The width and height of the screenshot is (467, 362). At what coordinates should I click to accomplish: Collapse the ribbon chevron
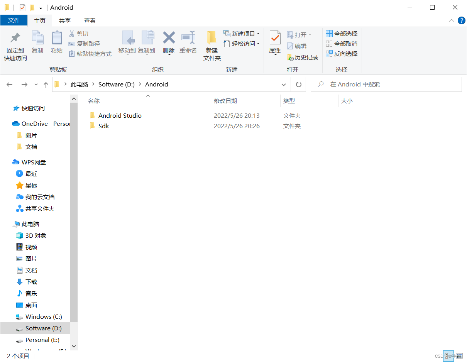pos(451,20)
